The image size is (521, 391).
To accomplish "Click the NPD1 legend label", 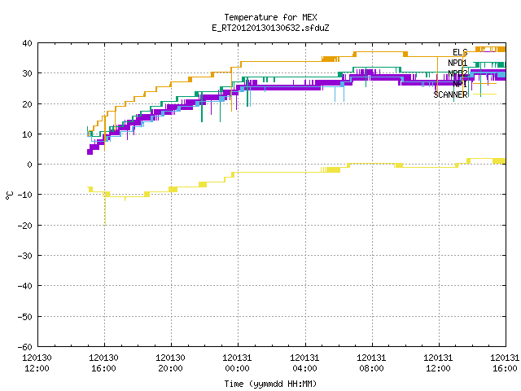I will tap(458, 63).
